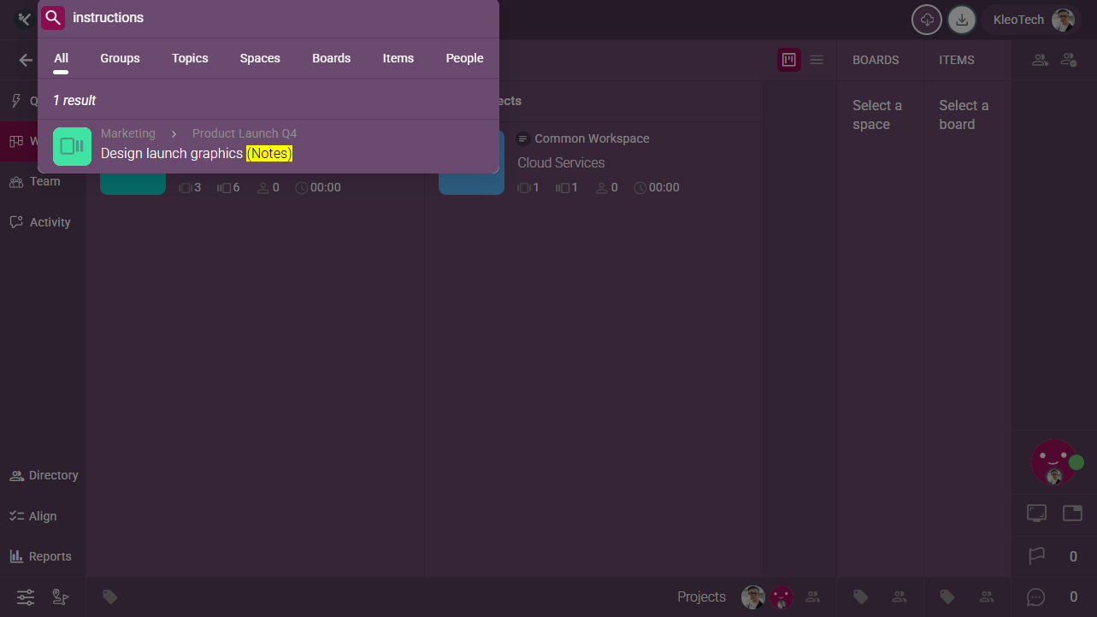Image resolution: width=1097 pixels, height=617 pixels.
Task: Click the flag icon in right panel
Action: pos(1036,556)
